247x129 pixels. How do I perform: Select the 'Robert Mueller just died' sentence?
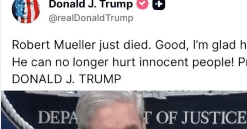(x=82, y=45)
